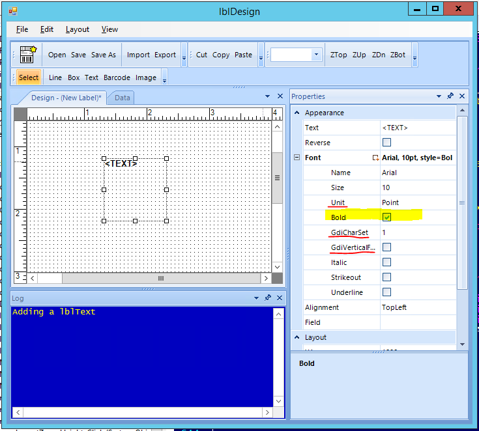Click the Open toolbar button

pyautogui.click(x=57, y=55)
